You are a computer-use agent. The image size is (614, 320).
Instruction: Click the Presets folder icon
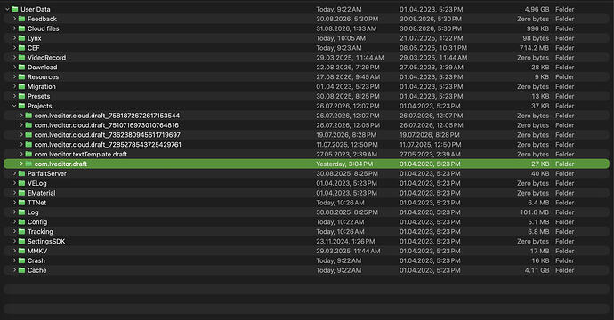[22, 96]
